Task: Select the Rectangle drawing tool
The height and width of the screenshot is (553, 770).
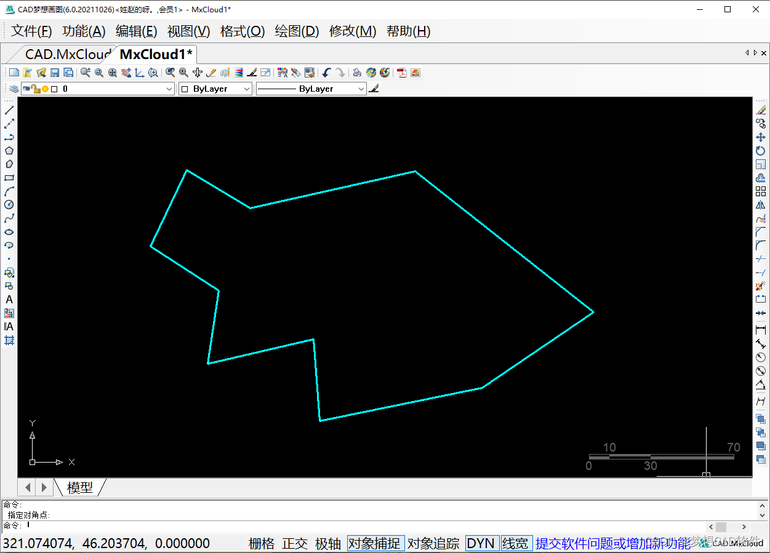Action: pos(9,178)
